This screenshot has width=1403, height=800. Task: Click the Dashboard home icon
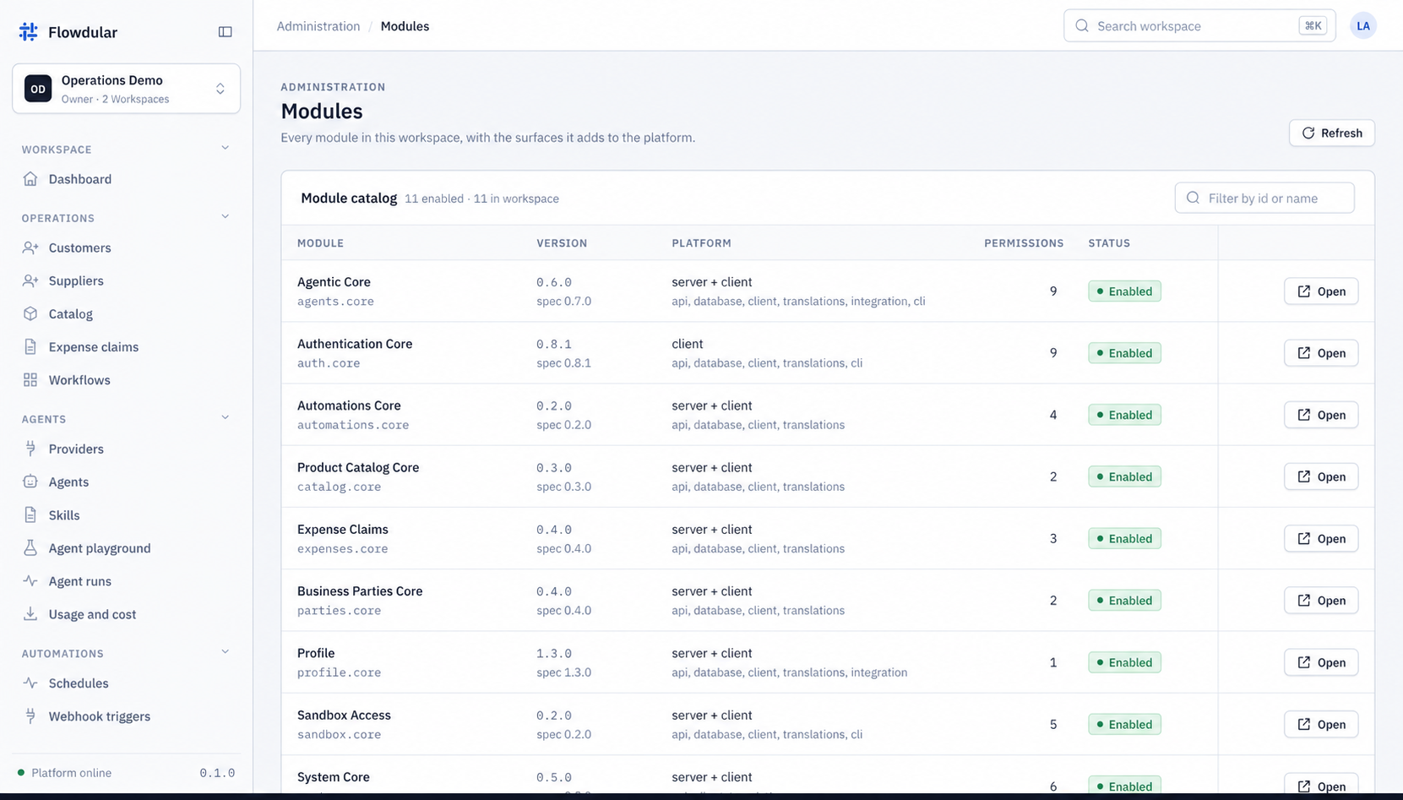point(30,179)
